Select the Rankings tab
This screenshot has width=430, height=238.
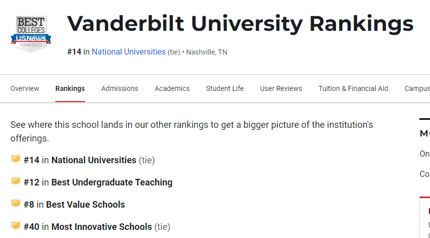coord(70,88)
